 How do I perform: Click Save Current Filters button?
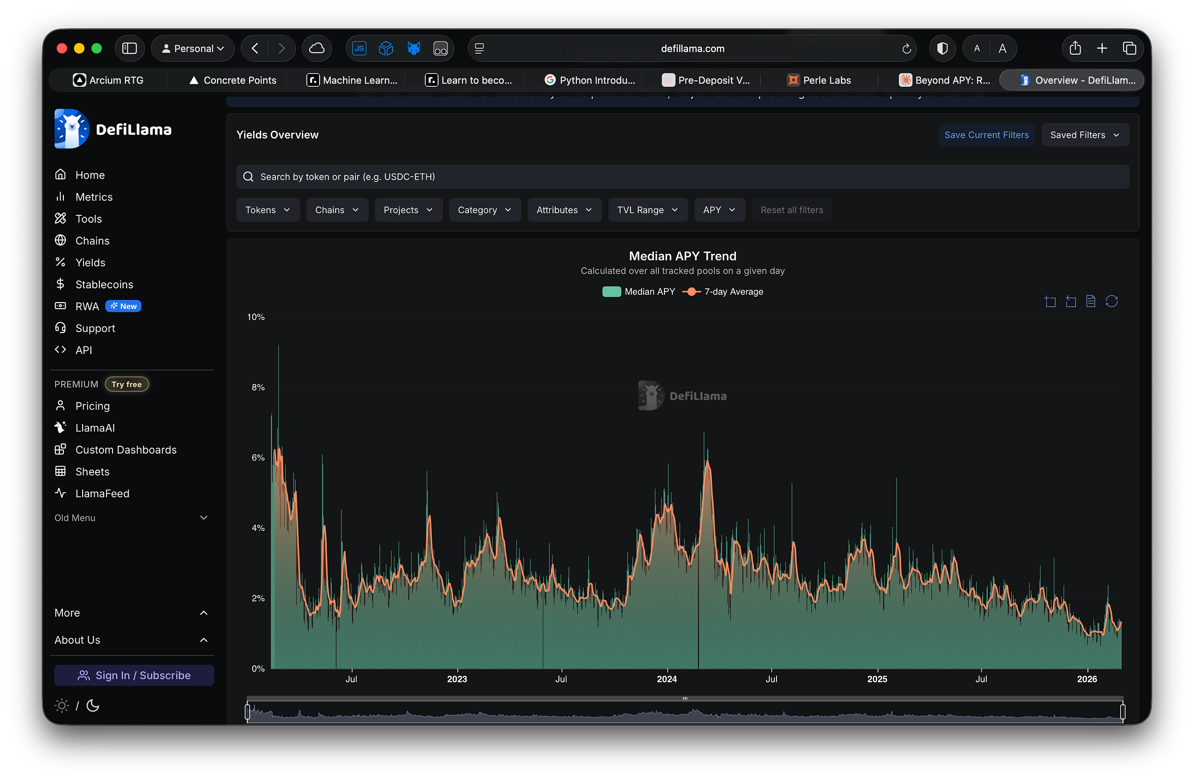(986, 135)
